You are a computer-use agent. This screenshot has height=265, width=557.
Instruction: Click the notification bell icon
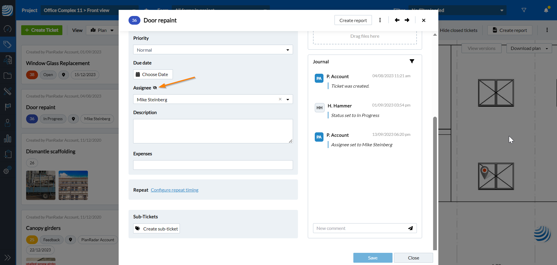click(x=546, y=10)
